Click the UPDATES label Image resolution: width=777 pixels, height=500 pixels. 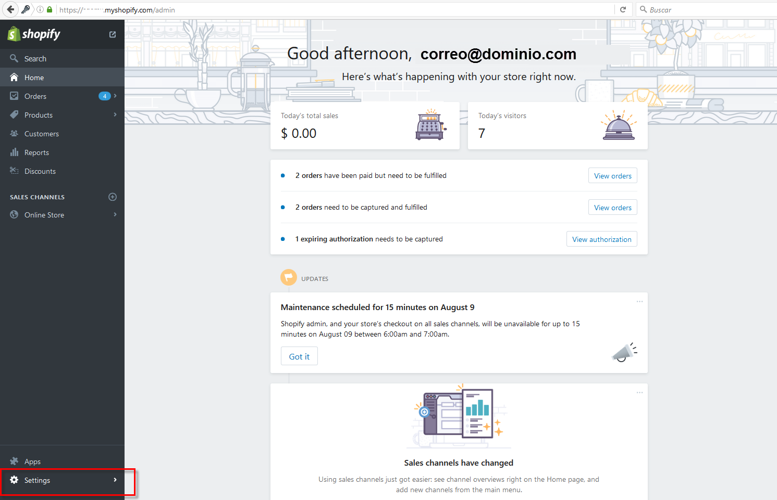click(x=315, y=279)
